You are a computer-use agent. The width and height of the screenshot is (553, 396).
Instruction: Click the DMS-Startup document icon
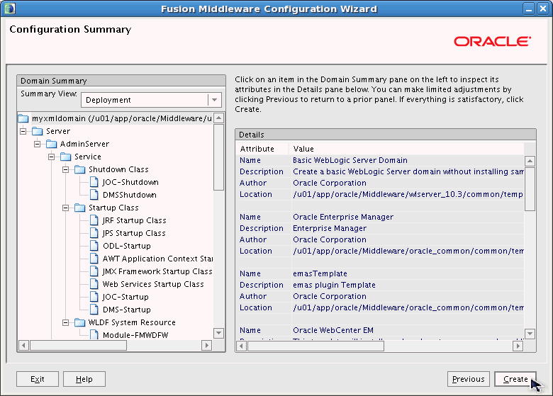tap(94, 310)
